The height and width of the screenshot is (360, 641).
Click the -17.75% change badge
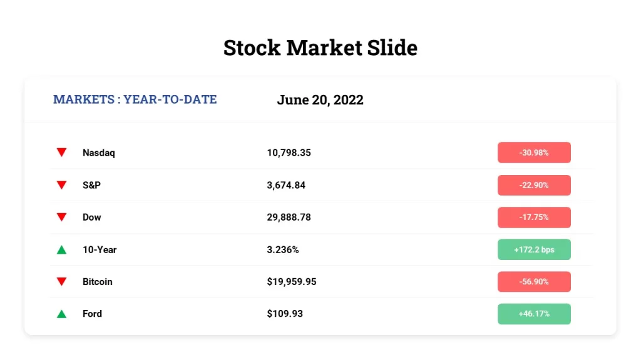click(x=534, y=217)
